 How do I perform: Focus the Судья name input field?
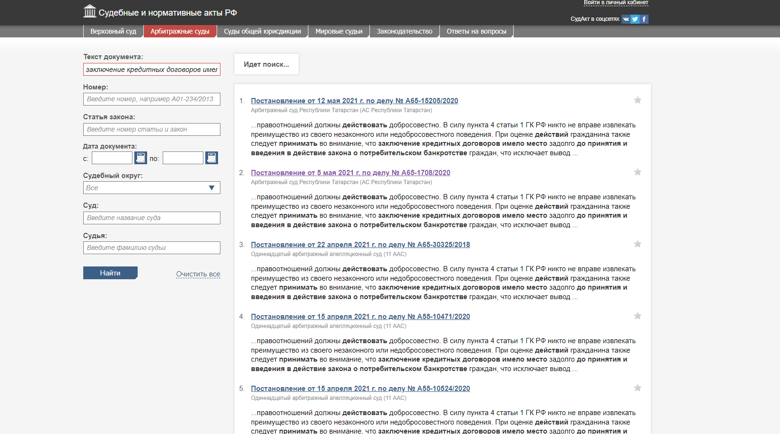coord(151,248)
